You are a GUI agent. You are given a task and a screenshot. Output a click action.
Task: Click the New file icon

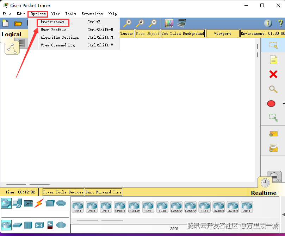[5, 23]
